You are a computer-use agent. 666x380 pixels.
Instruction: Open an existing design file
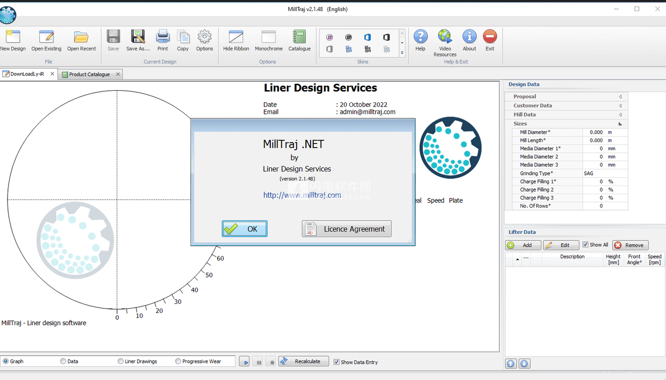coord(46,37)
